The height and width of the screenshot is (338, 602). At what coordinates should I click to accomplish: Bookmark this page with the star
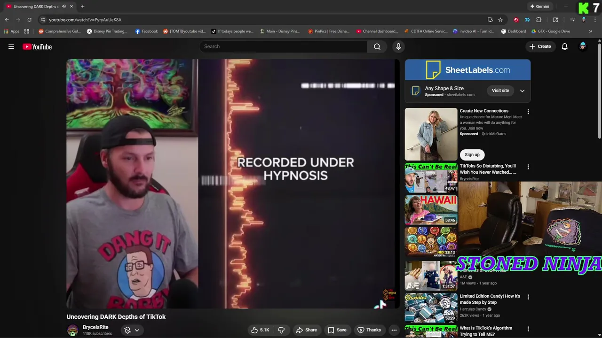coord(500,20)
